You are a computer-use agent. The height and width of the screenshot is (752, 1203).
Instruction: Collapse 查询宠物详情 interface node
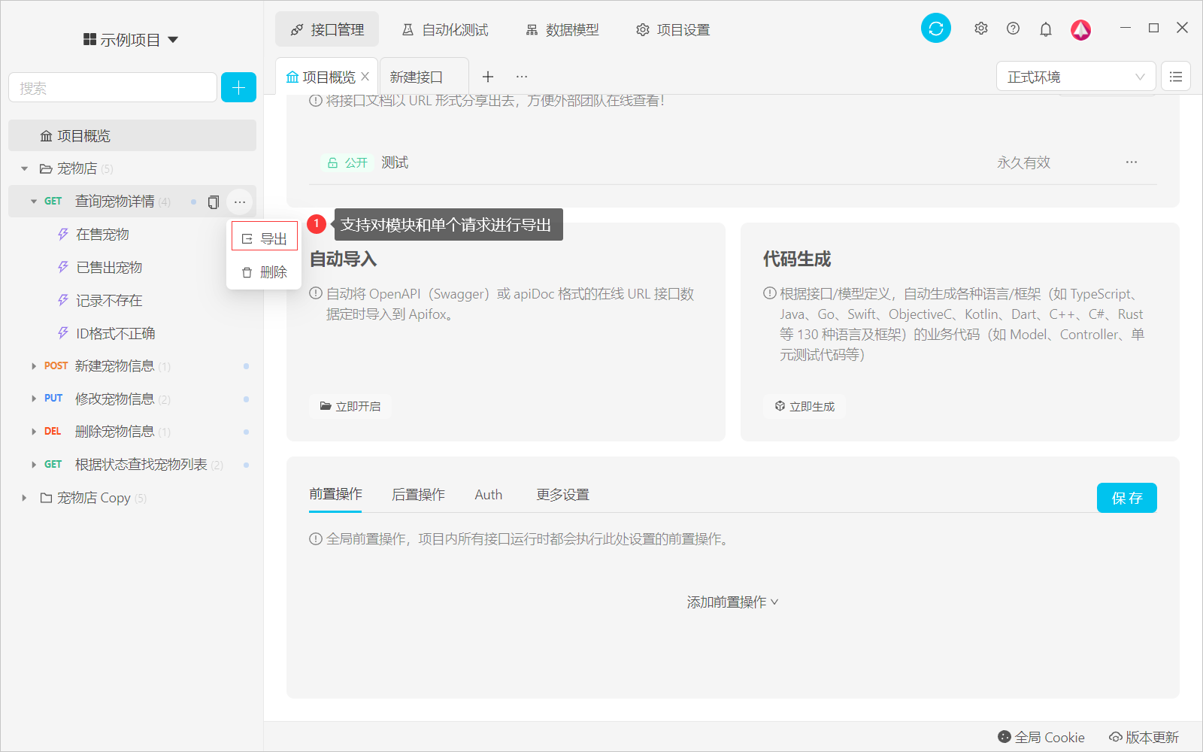click(x=34, y=202)
